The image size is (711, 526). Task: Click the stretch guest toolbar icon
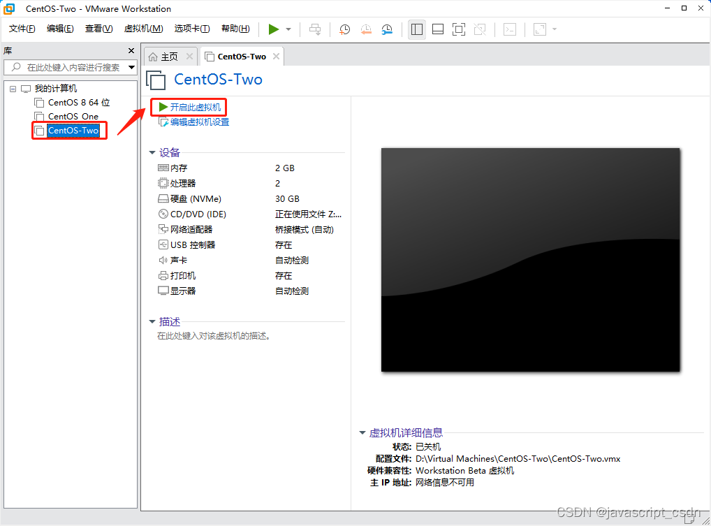540,29
